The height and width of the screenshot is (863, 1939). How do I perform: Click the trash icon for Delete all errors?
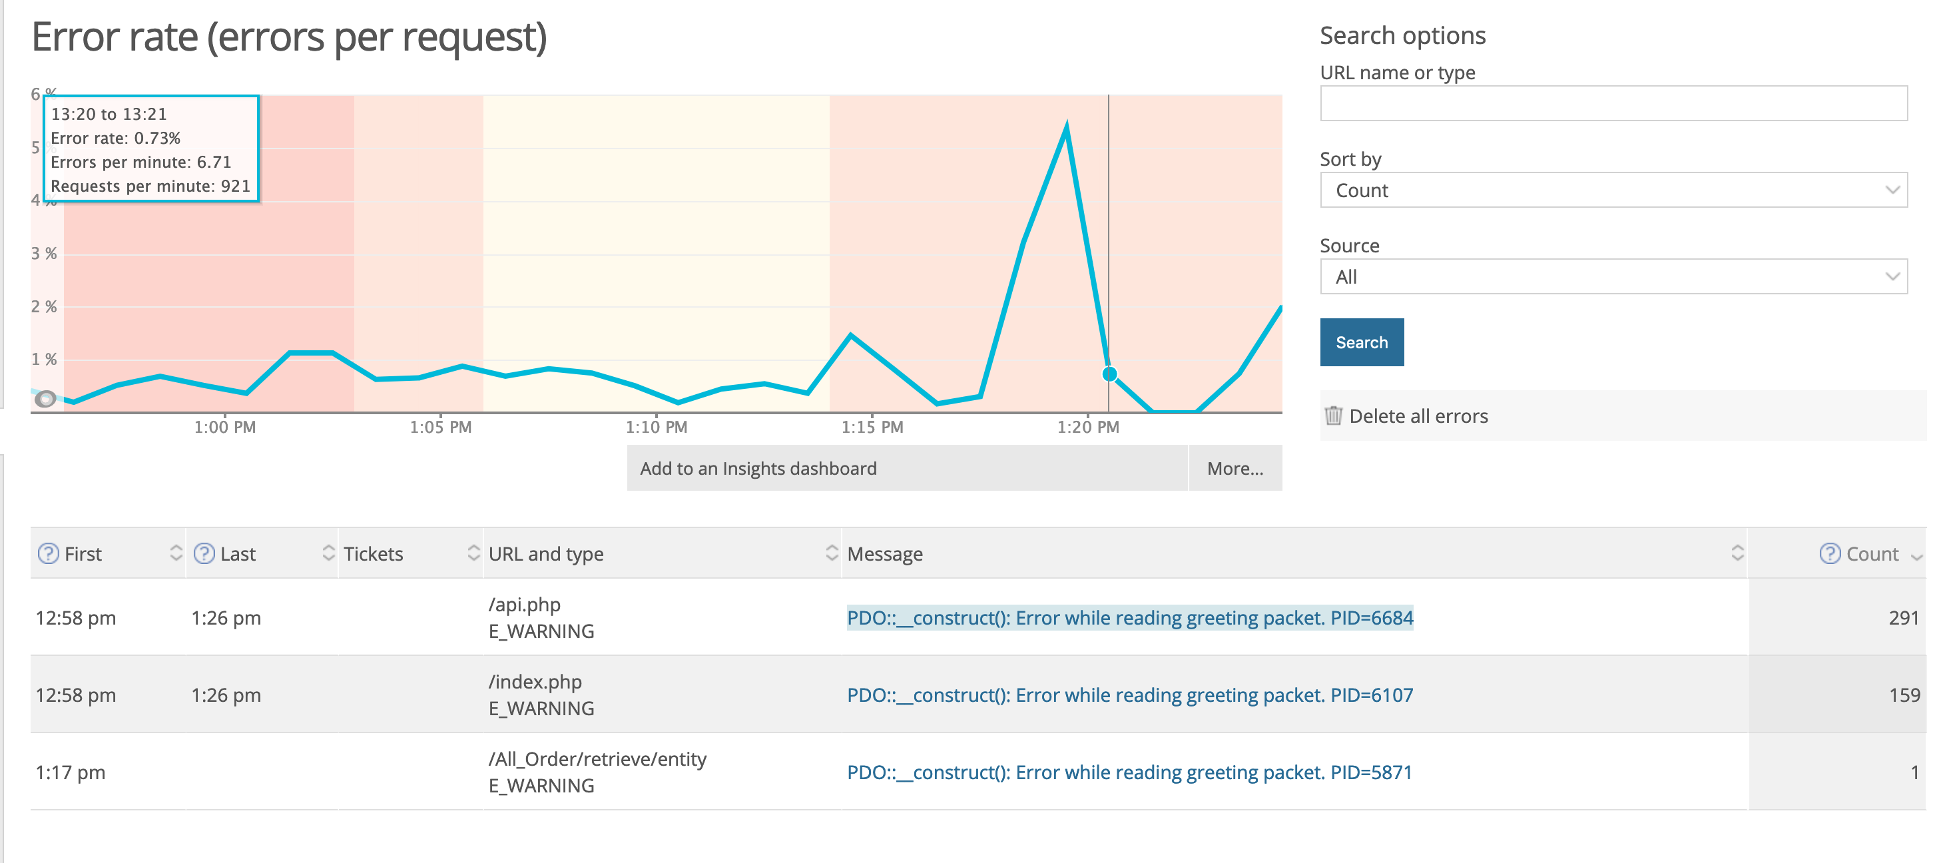click(1333, 416)
